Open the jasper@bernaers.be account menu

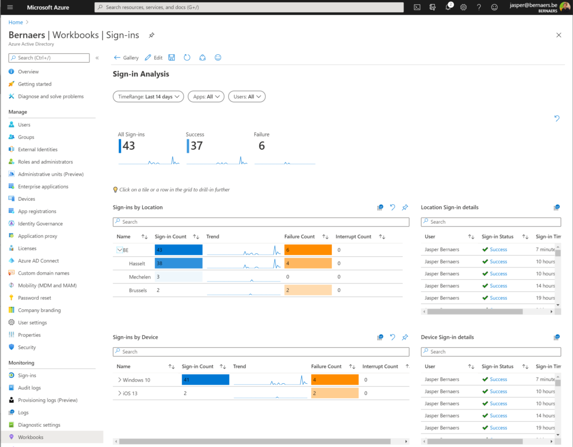[x=539, y=7]
